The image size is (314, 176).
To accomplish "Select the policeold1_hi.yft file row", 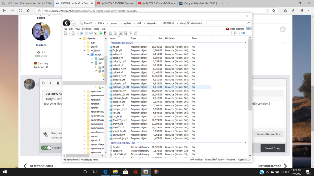I will (x=160, y=87).
